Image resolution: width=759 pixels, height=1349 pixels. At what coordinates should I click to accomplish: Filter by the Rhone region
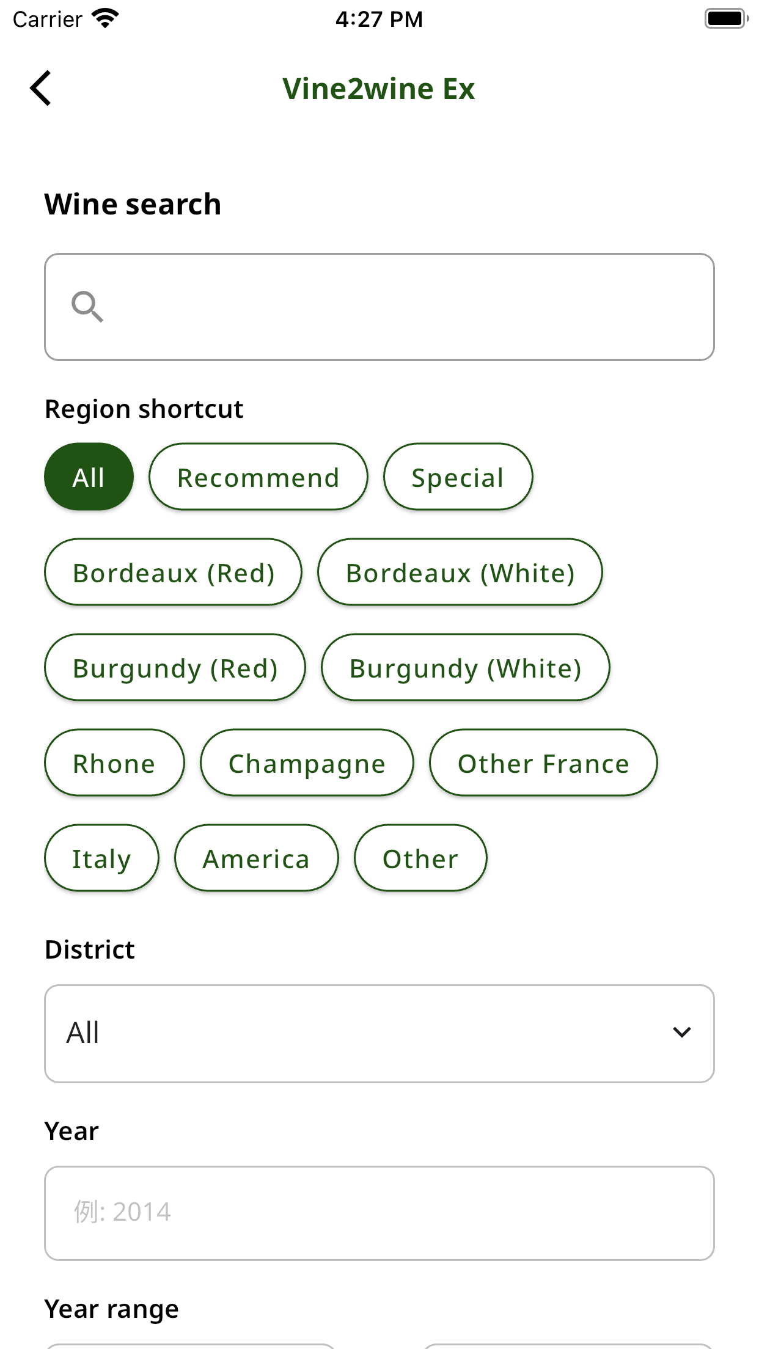tap(114, 763)
